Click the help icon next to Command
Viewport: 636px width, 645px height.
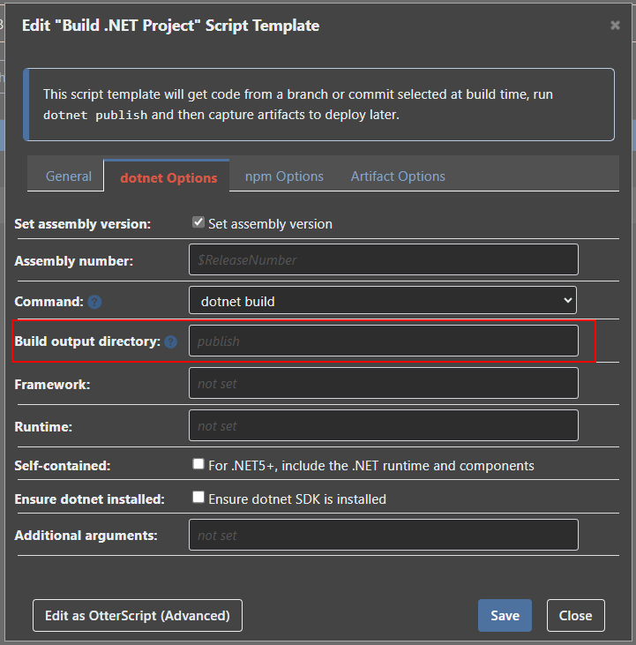coord(95,302)
